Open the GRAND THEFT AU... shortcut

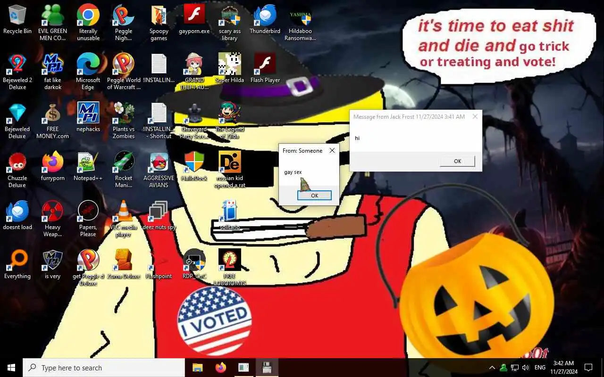click(194, 72)
